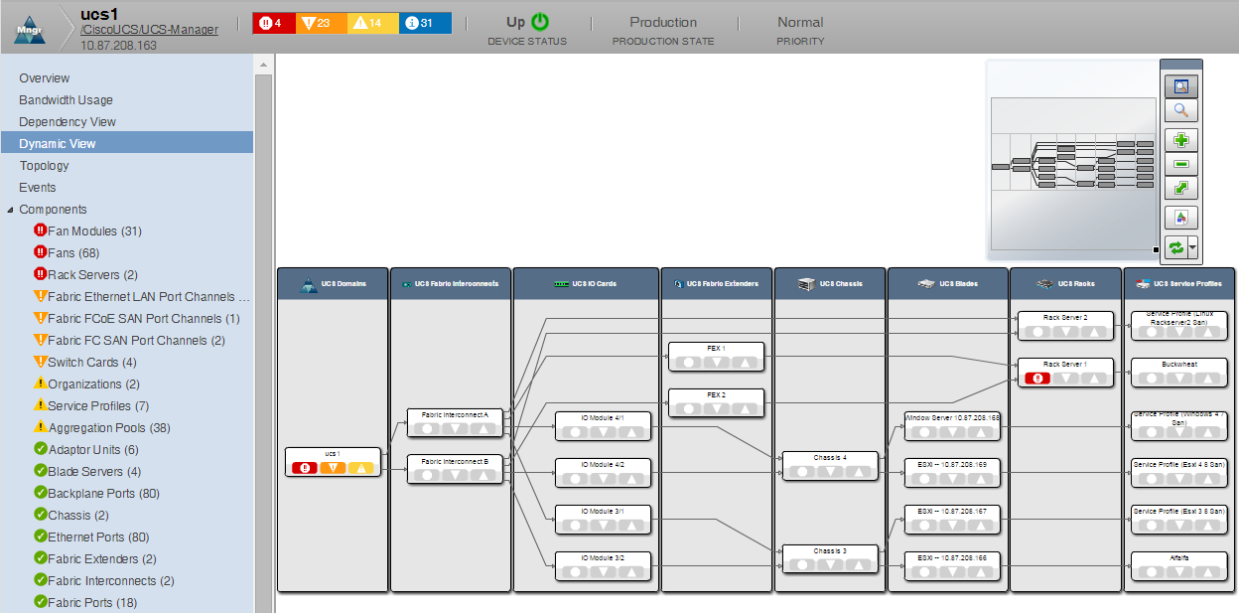Select Fabric FC SAN Port Channels (2)
Image resolution: width=1239 pixels, height=613 pixels.
(x=136, y=341)
